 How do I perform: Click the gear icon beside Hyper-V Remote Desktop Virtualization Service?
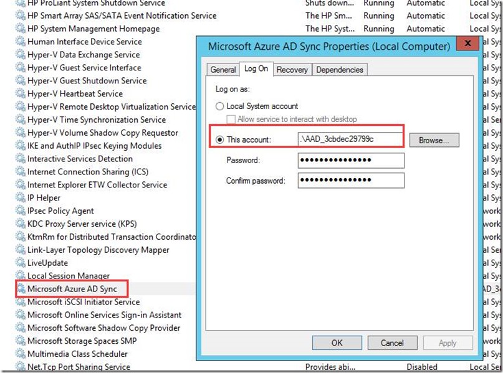pos(20,106)
